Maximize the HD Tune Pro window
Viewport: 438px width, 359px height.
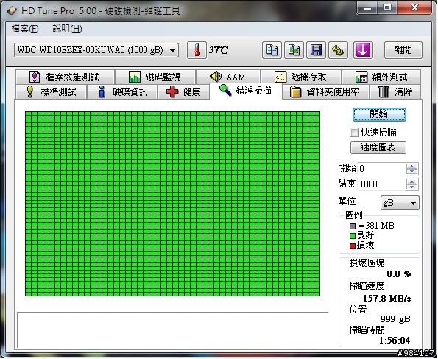point(387,8)
